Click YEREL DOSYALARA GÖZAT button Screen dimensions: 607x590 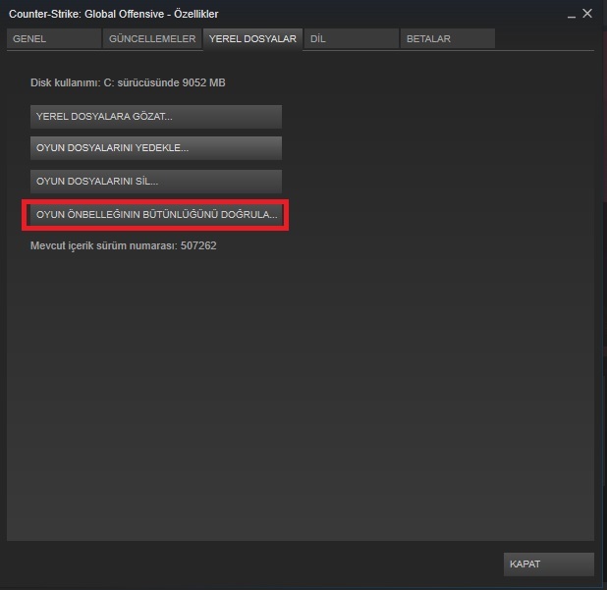pyautogui.click(x=156, y=117)
